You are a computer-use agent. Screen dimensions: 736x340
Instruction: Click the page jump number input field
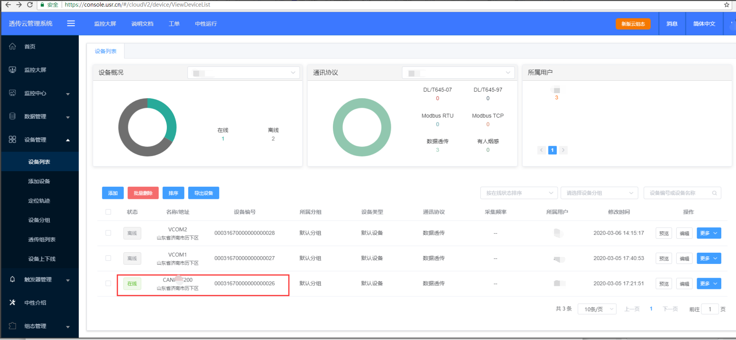click(x=709, y=309)
